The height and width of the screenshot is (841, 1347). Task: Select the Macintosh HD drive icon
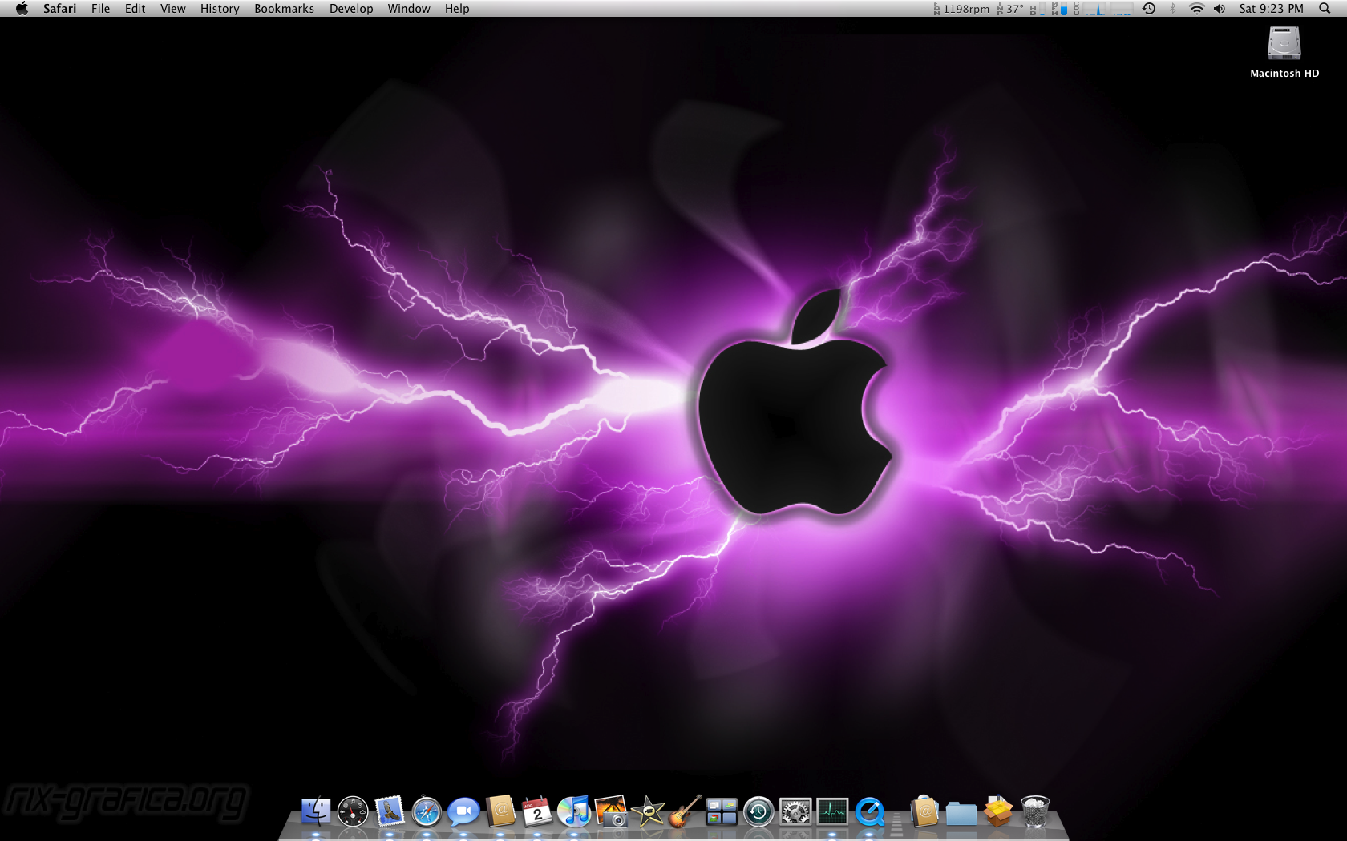[1284, 43]
